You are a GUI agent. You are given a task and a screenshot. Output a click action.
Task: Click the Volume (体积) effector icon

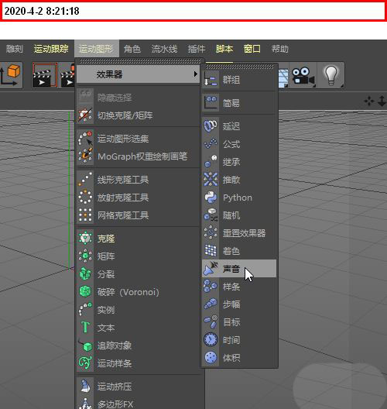211,358
